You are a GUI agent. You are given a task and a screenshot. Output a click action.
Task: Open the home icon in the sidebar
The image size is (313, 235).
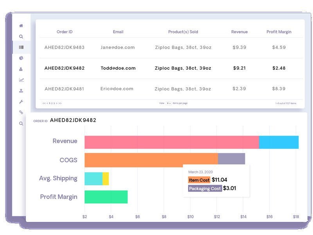pyautogui.click(x=21, y=26)
